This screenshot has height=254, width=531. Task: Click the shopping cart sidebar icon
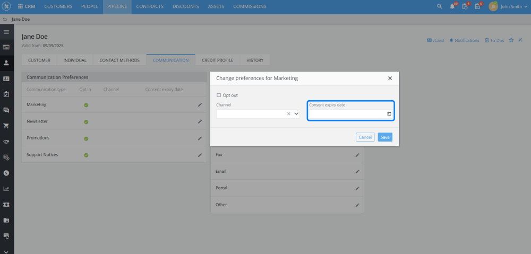[6, 126]
